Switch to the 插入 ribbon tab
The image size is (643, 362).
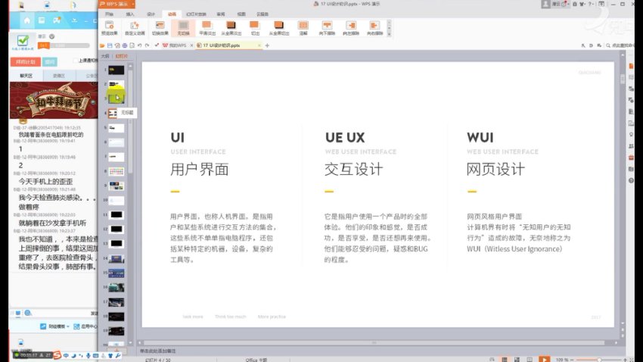click(130, 14)
